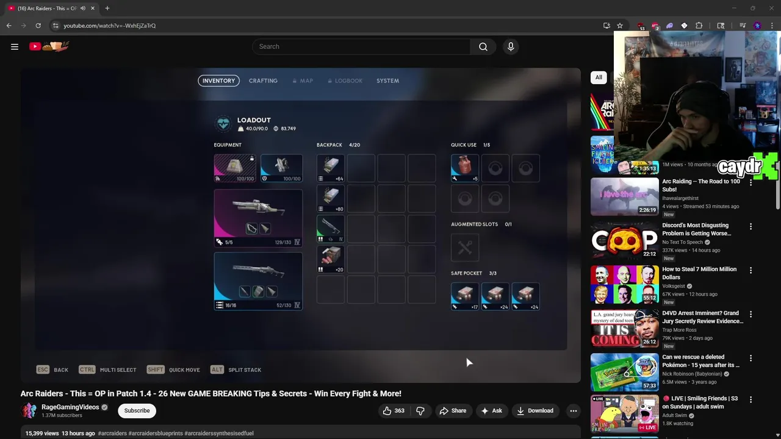Reload the page
The width and height of the screenshot is (781, 439).
tap(38, 26)
